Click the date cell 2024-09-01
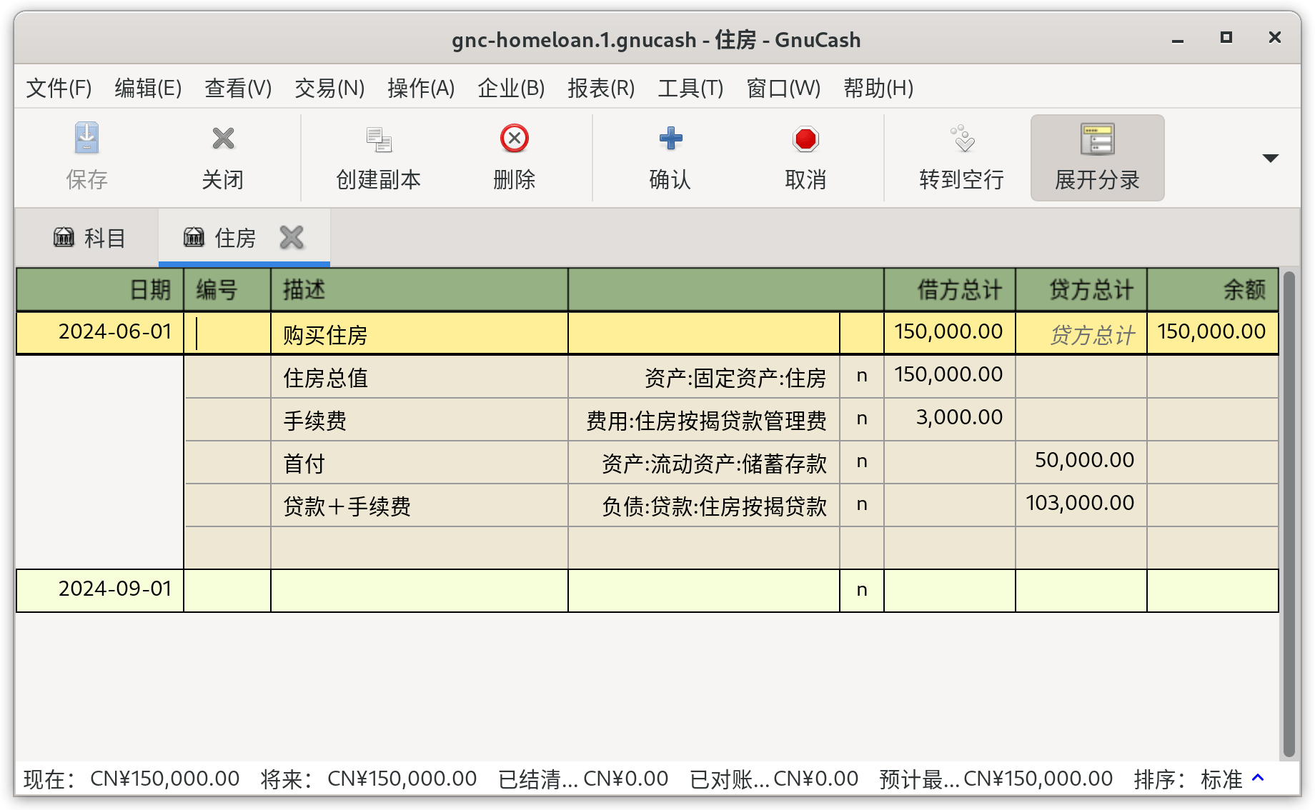This screenshot has width=1315, height=810. point(100,590)
